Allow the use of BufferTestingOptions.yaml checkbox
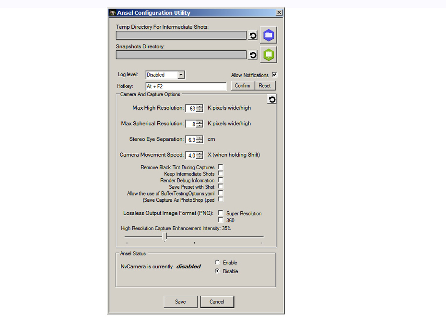The image size is (446, 334). click(x=221, y=193)
